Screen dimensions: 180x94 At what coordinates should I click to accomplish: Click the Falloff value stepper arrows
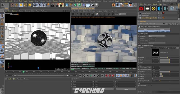[159, 76]
